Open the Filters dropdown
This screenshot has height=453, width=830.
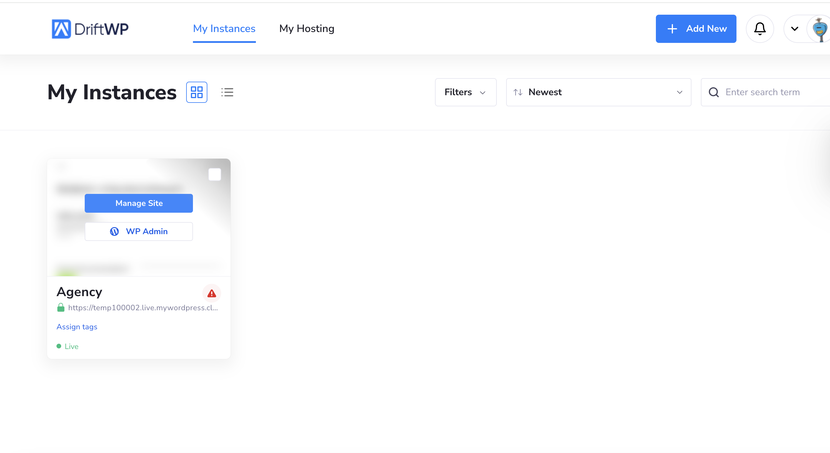[x=466, y=92]
